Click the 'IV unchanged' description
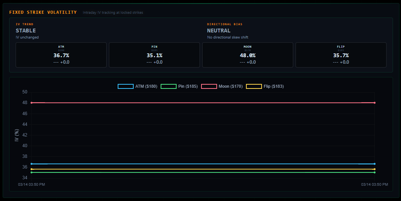Image resolution: width=401 pixels, height=201 pixels. [x=27, y=37]
